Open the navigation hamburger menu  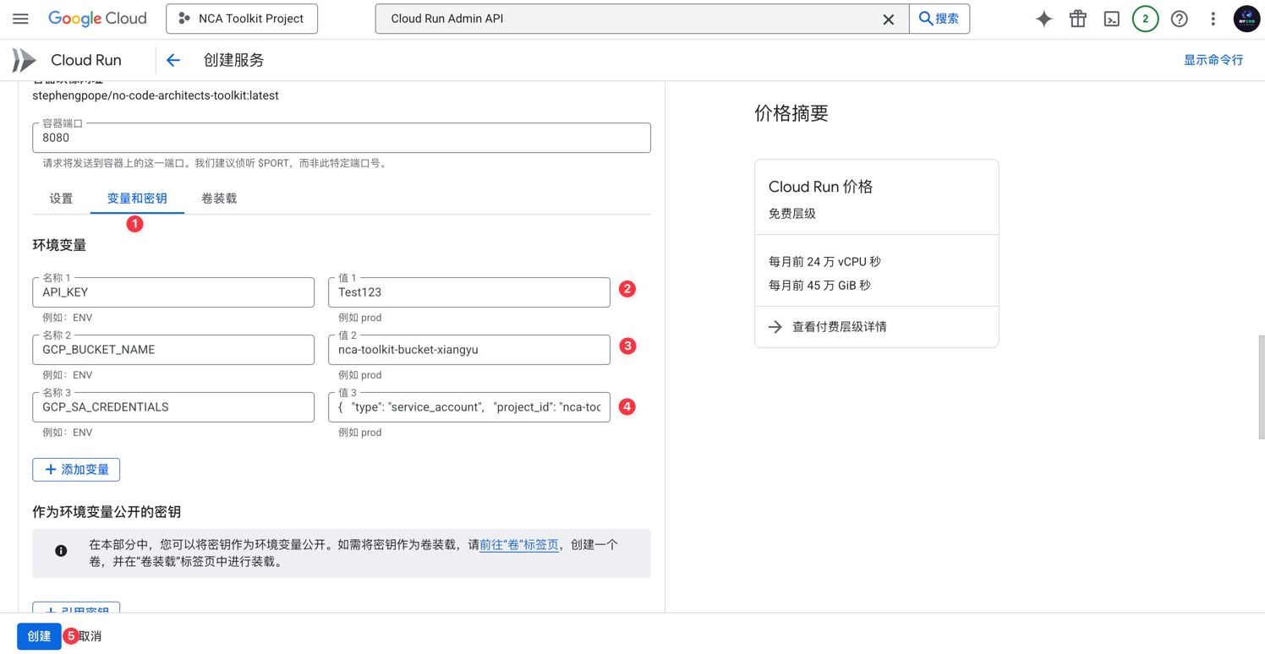pyautogui.click(x=20, y=18)
